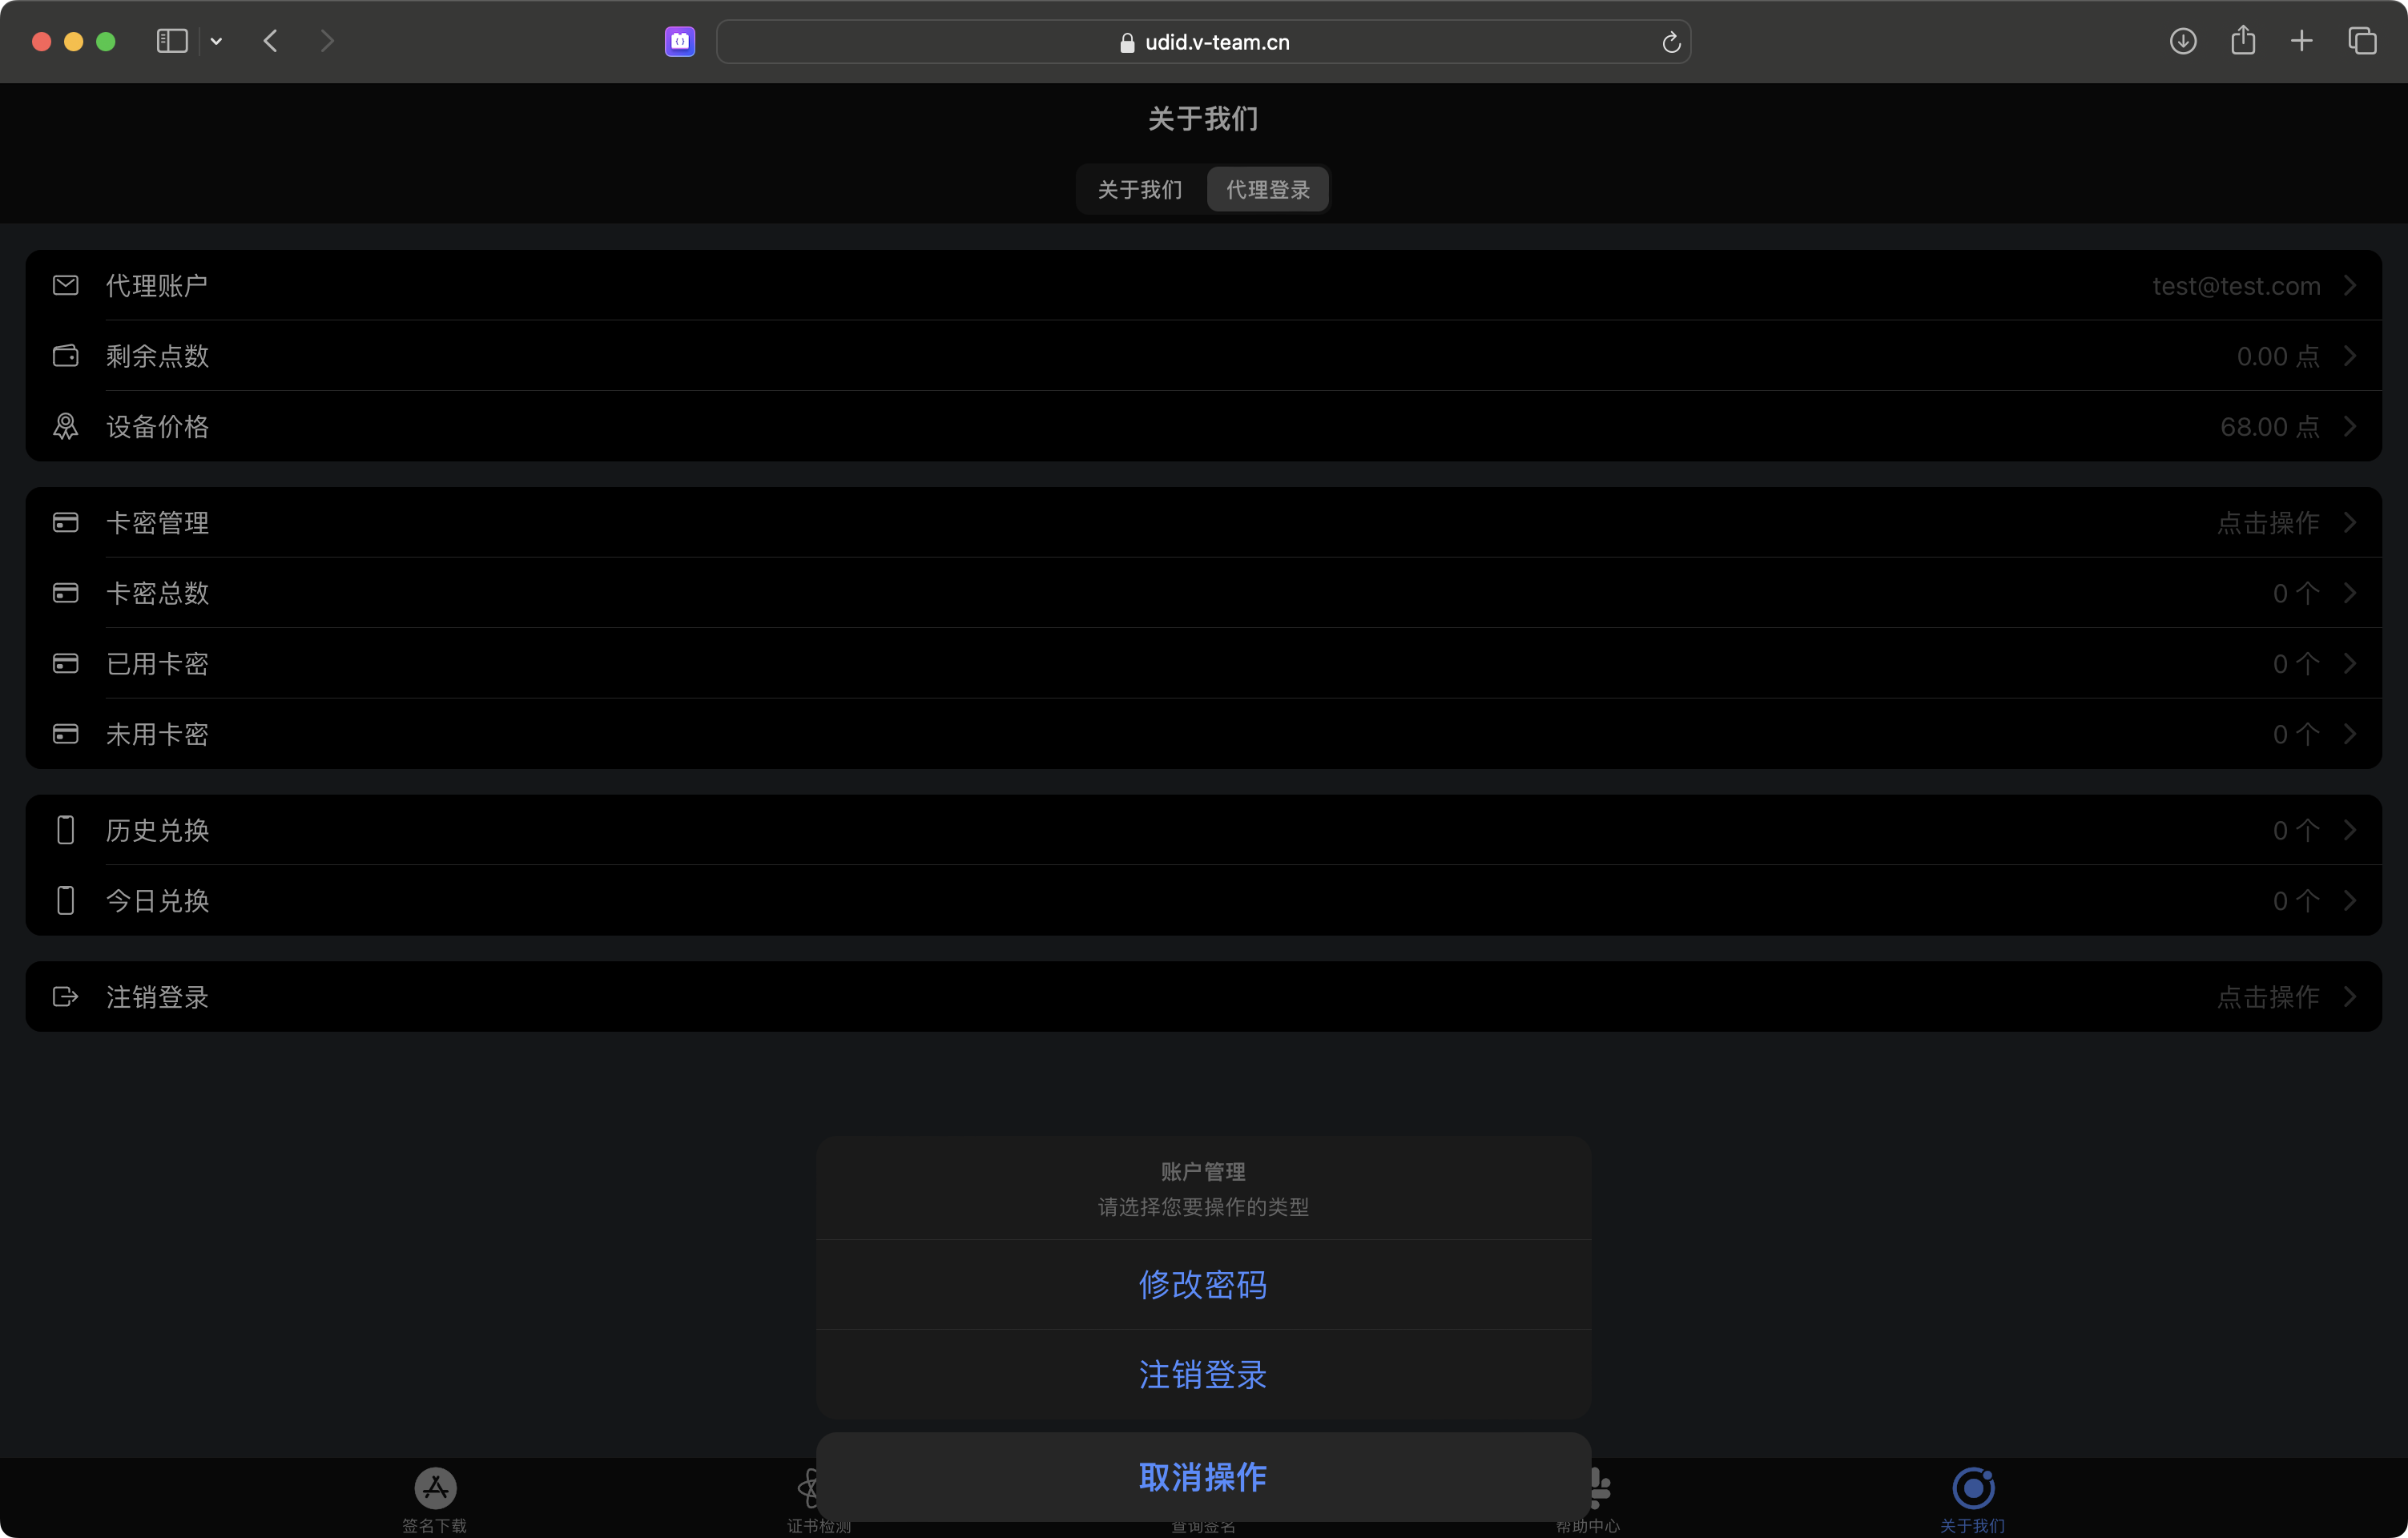Open the sidebar dropdown arrow menu

tap(216, 41)
